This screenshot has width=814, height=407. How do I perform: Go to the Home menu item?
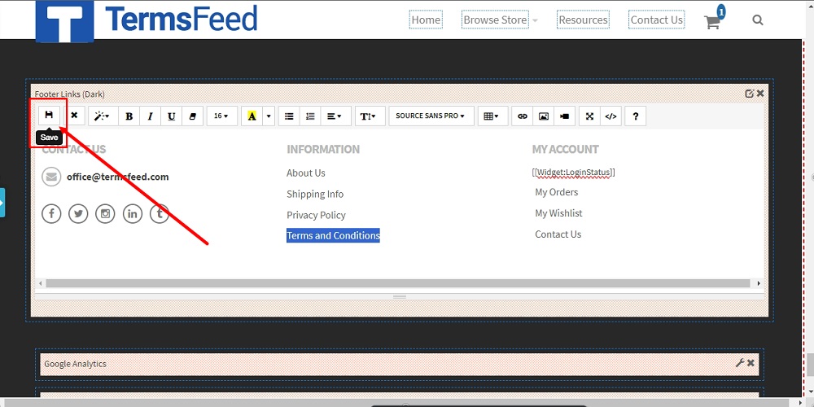[426, 20]
